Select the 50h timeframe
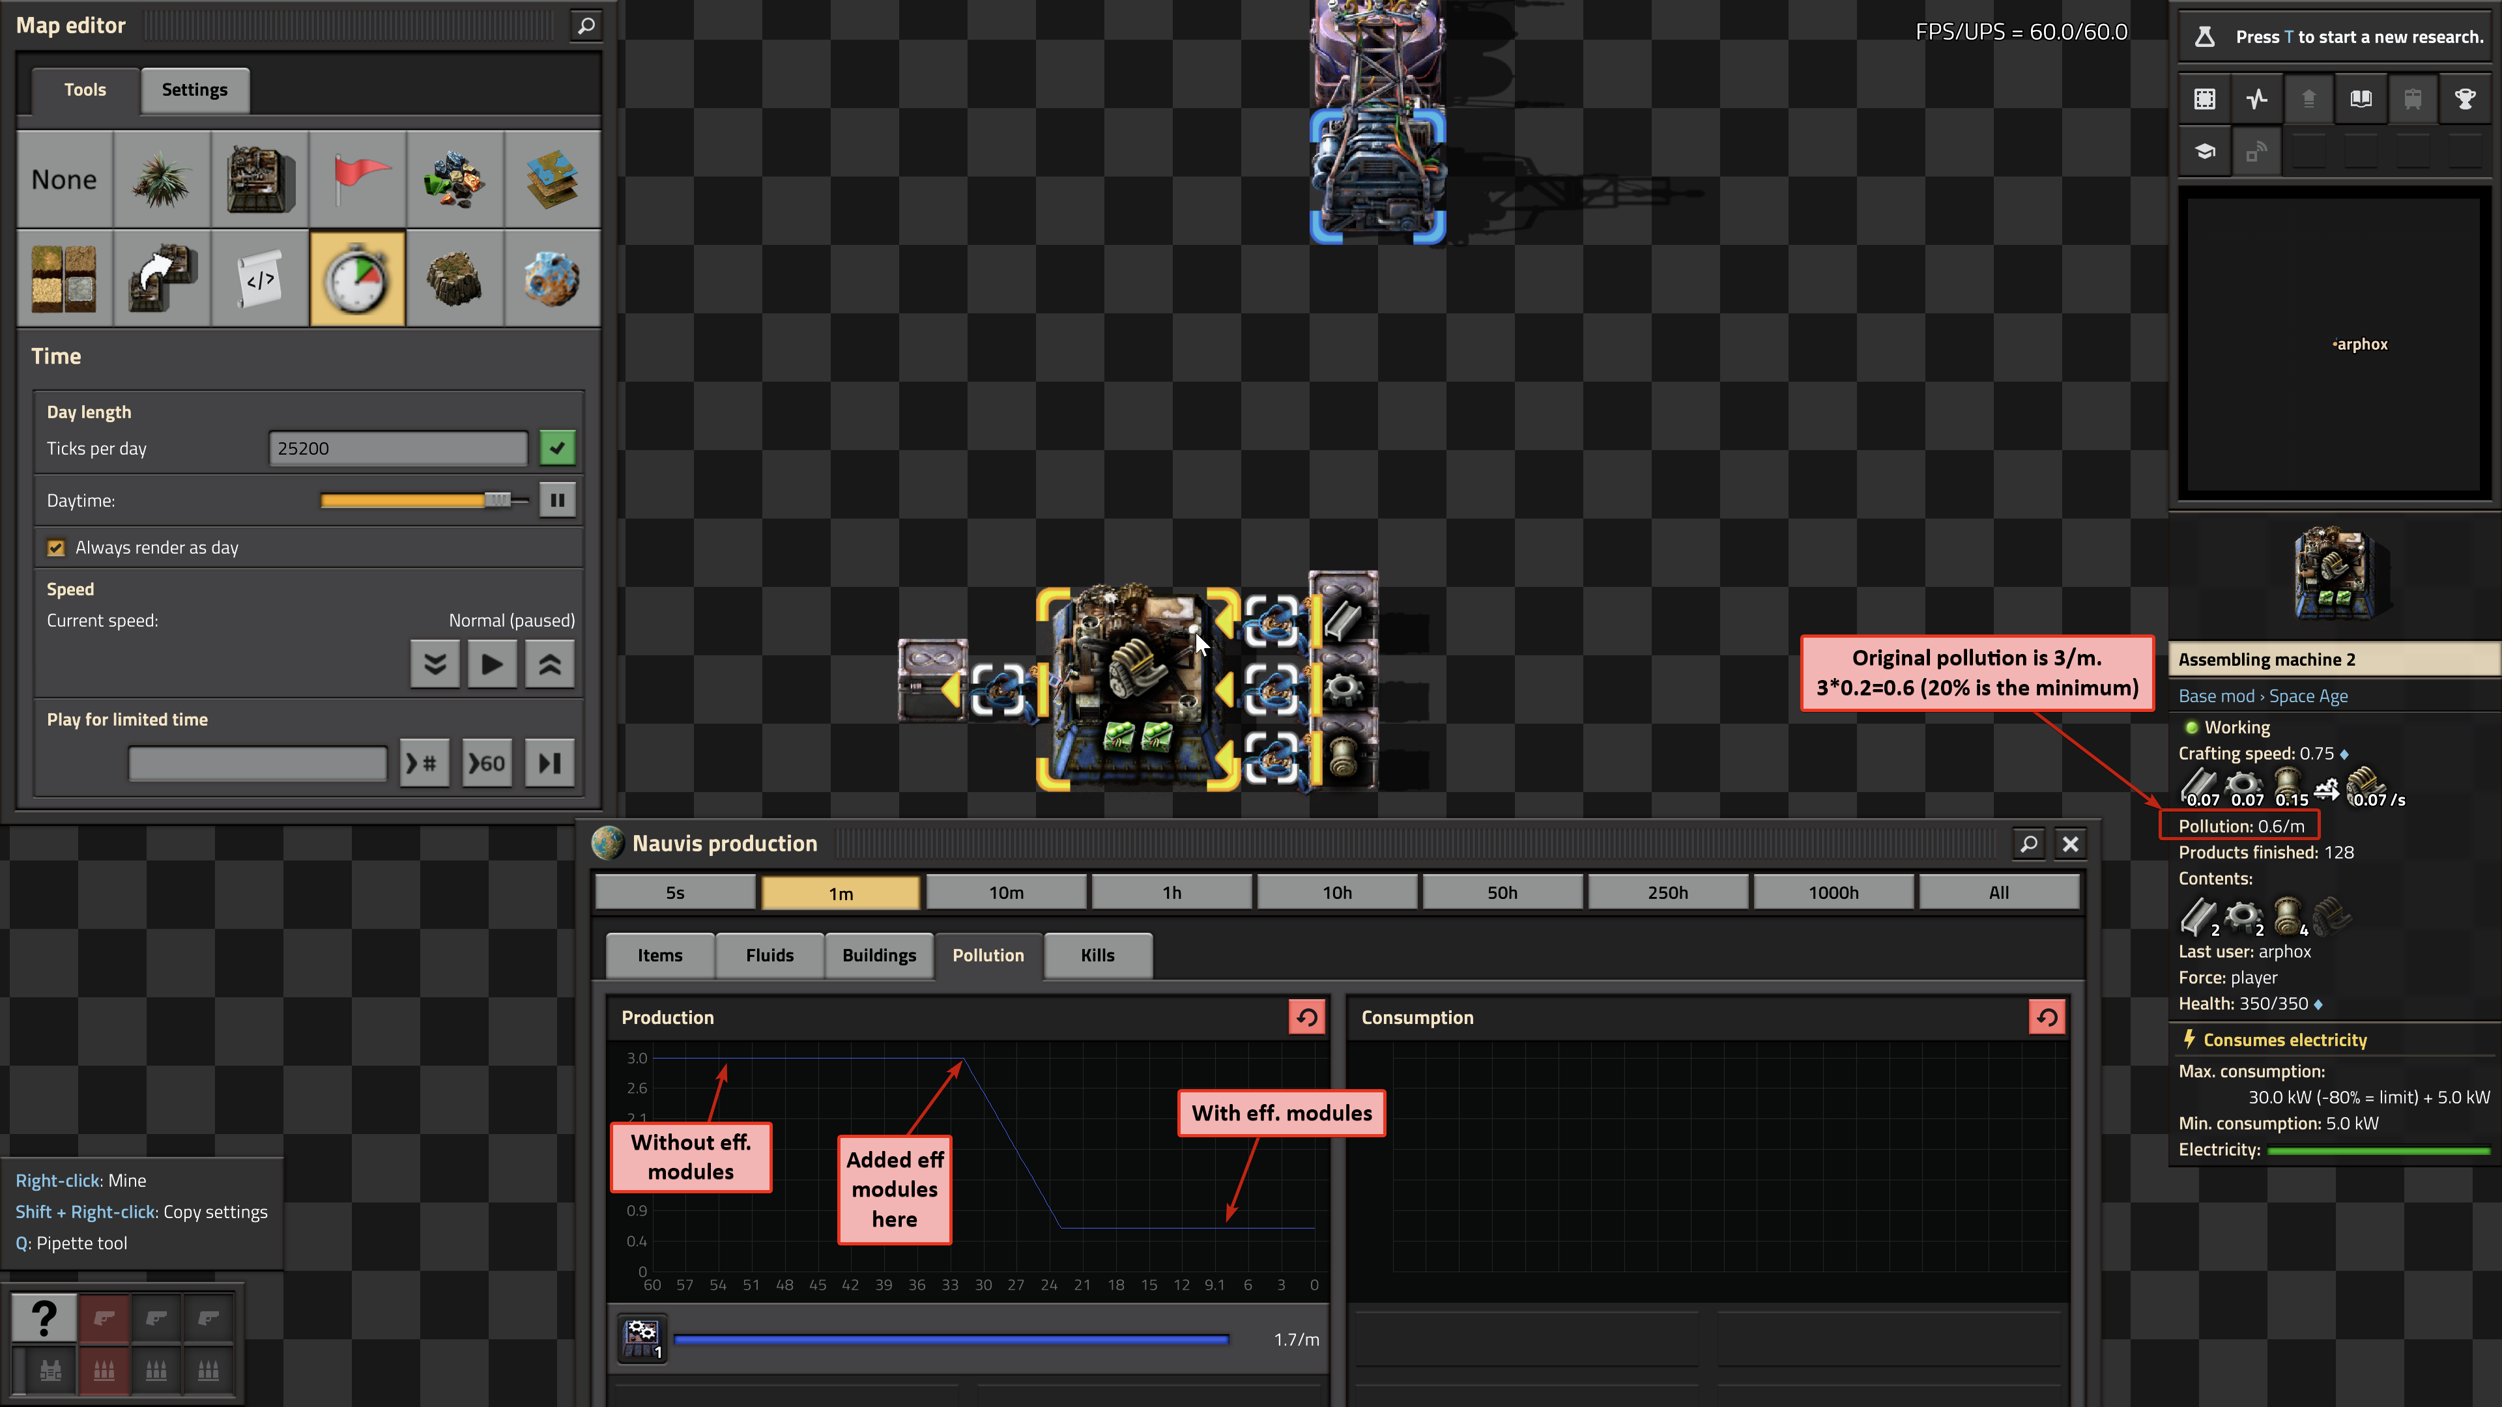Screen dimensions: 2502x1407 click(x=1503, y=892)
